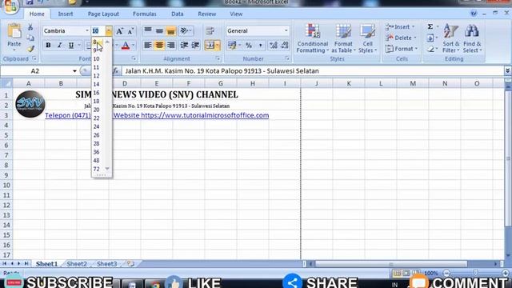Switch to the Insert ribbon tab

pyautogui.click(x=66, y=14)
